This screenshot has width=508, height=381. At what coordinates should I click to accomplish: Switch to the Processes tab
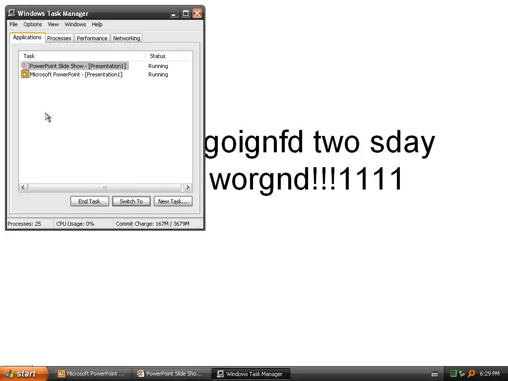pos(59,38)
